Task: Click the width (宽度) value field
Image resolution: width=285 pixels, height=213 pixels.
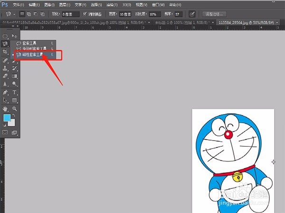Action: 125,14
